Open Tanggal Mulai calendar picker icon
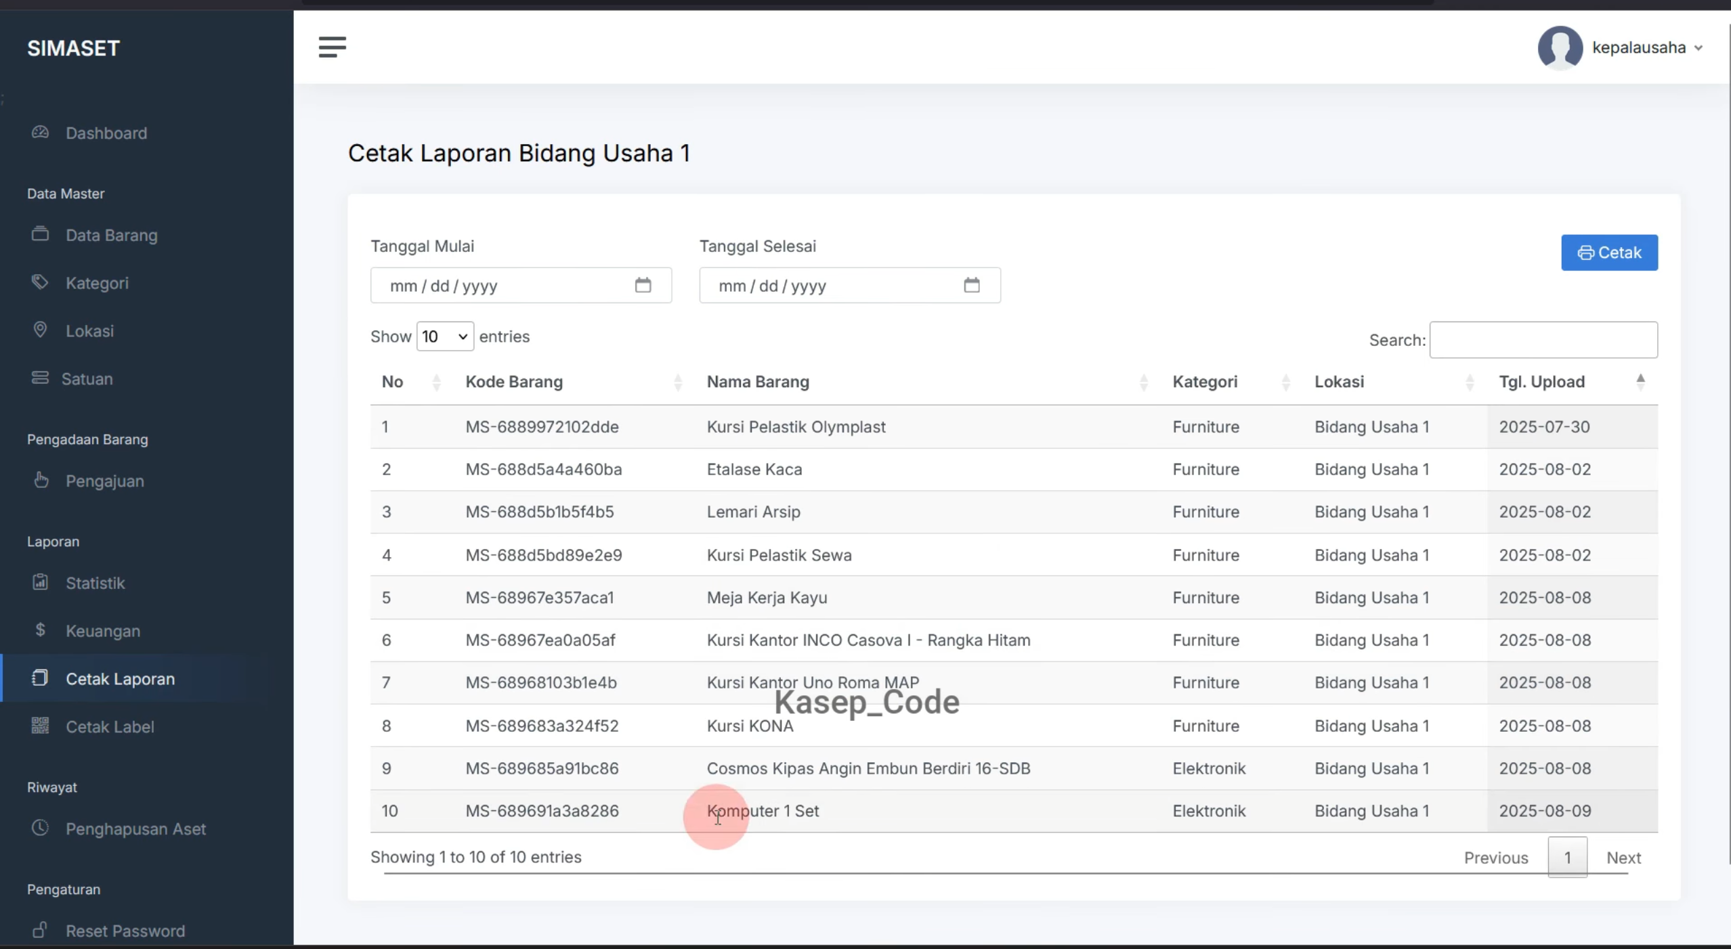This screenshot has width=1731, height=949. click(643, 285)
